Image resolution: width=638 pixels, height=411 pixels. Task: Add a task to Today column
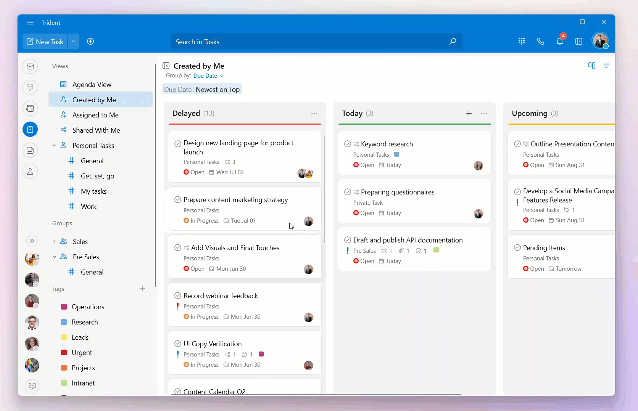pos(469,113)
